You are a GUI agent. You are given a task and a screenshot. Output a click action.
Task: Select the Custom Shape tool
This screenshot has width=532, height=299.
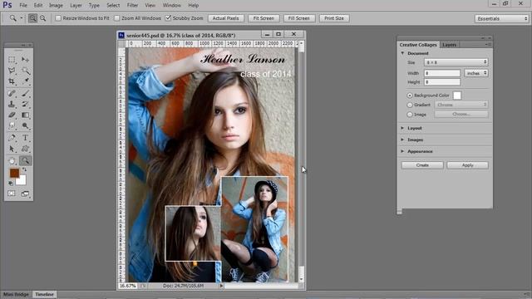[26, 149]
